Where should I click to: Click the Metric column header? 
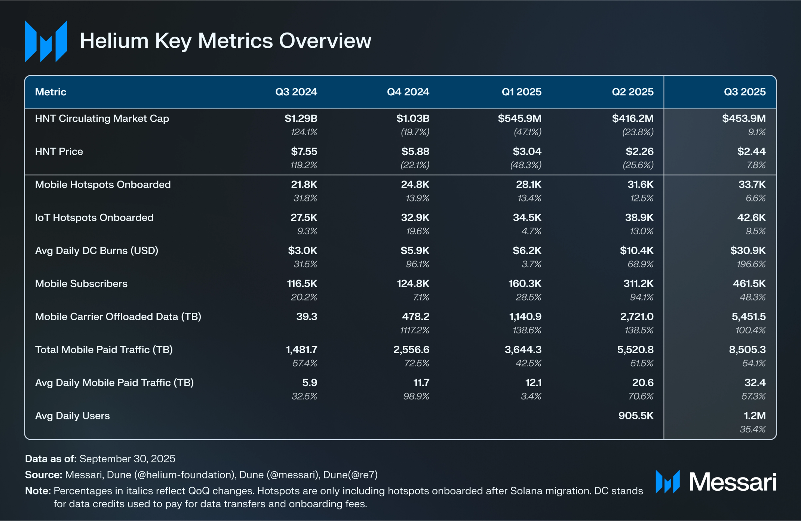pyautogui.click(x=50, y=92)
